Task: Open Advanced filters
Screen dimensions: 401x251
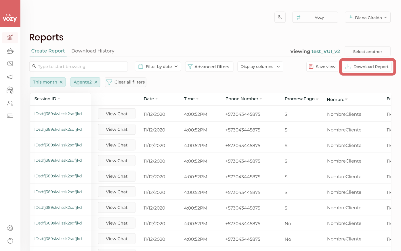Action: [x=209, y=66]
